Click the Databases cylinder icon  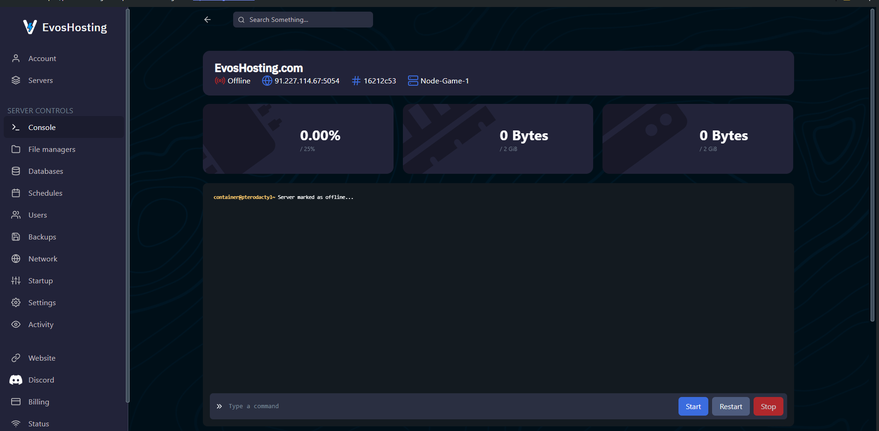tap(16, 171)
